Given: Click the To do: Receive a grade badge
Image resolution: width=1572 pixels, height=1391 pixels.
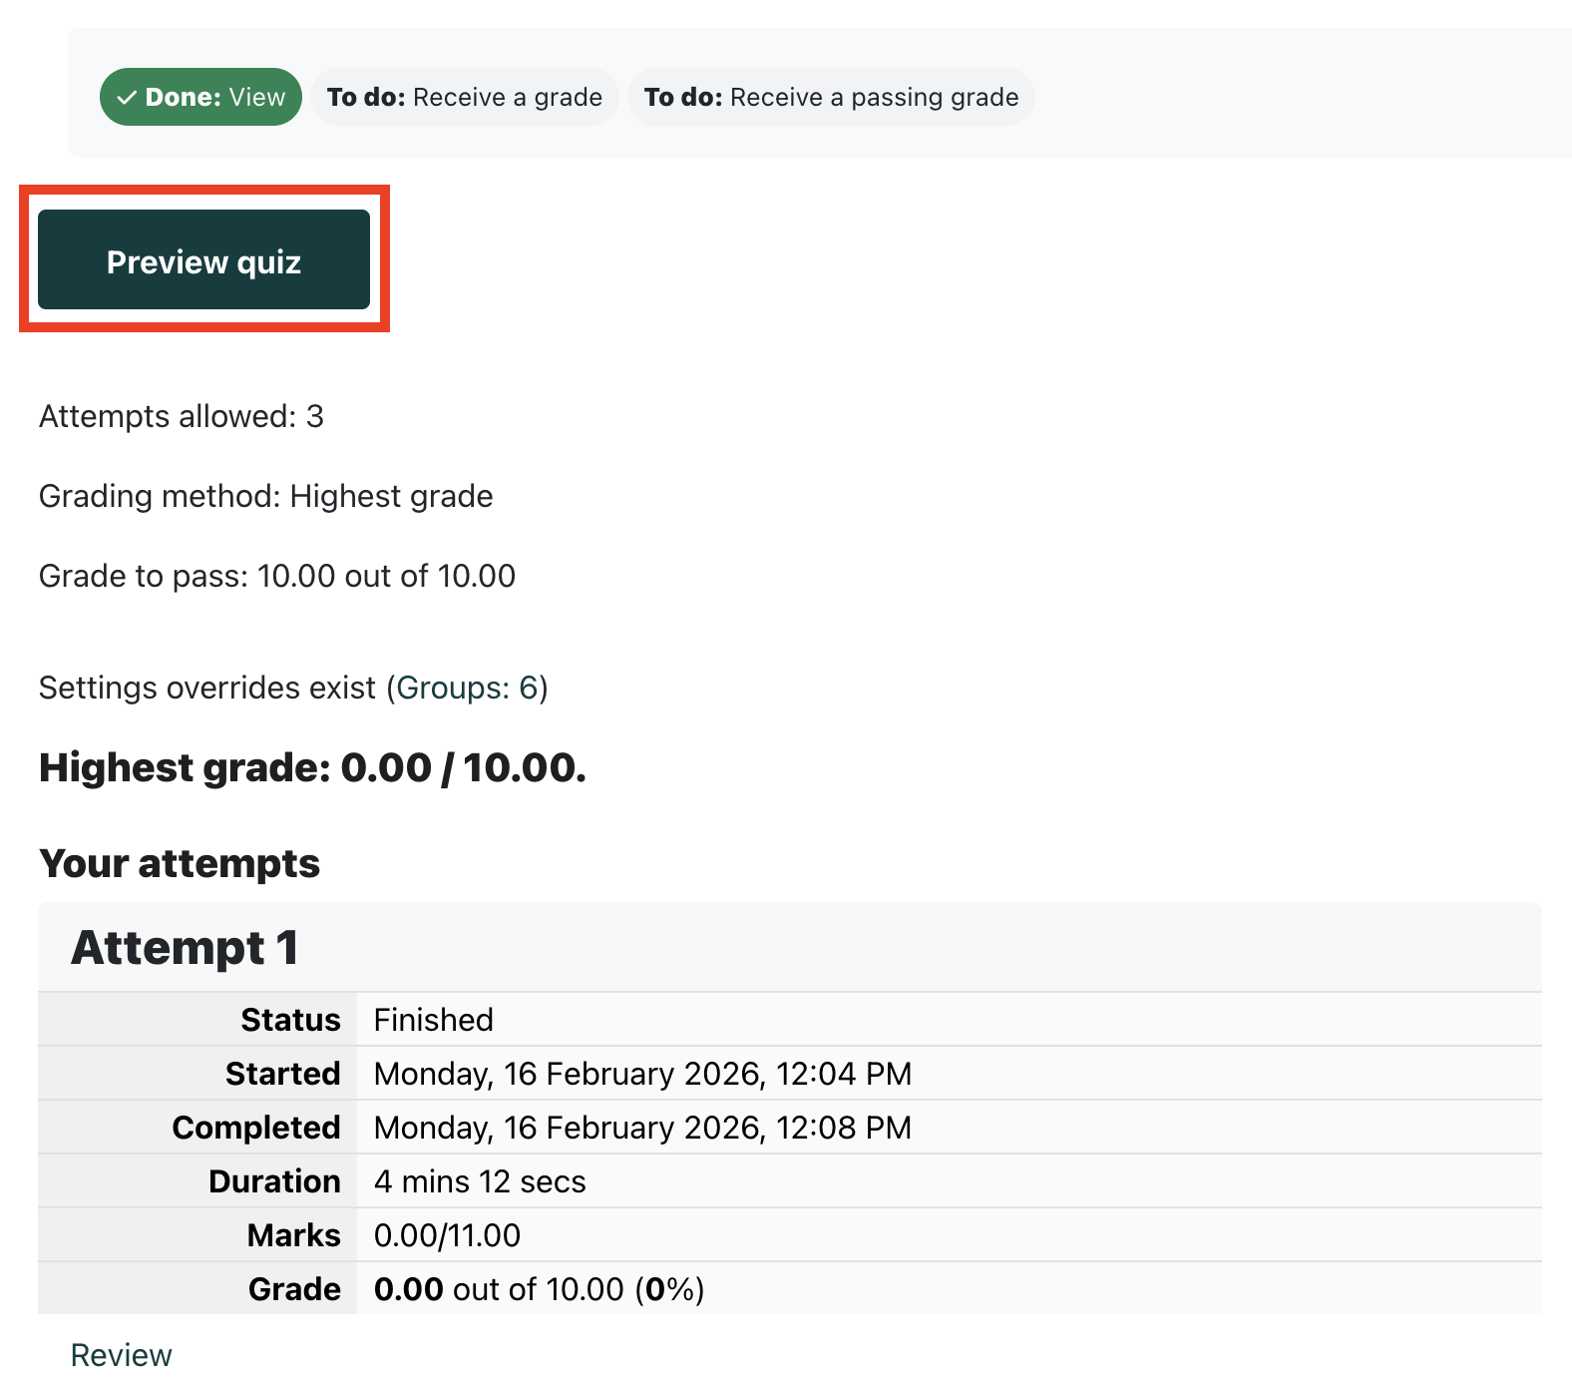Looking at the screenshot, I should (464, 97).
